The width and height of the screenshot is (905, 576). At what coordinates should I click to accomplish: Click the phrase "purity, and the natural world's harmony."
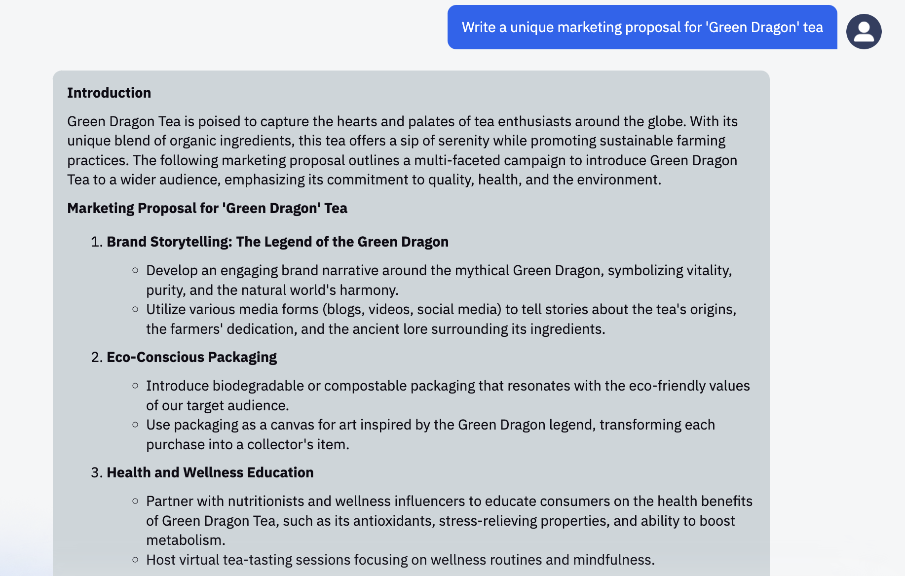[x=272, y=290]
